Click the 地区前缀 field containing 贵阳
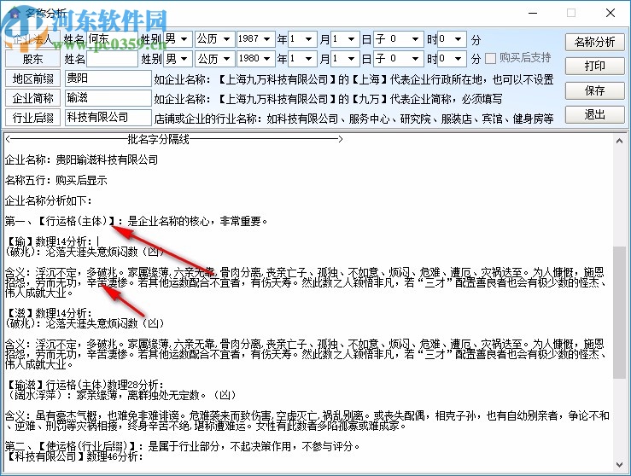The width and height of the screenshot is (631, 476). [x=108, y=78]
